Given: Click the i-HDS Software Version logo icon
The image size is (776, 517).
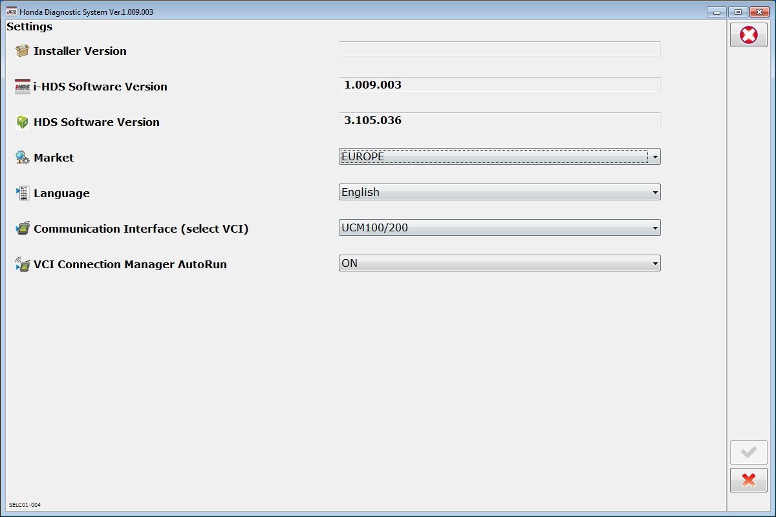Looking at the screenshot, I should point(23,87).
